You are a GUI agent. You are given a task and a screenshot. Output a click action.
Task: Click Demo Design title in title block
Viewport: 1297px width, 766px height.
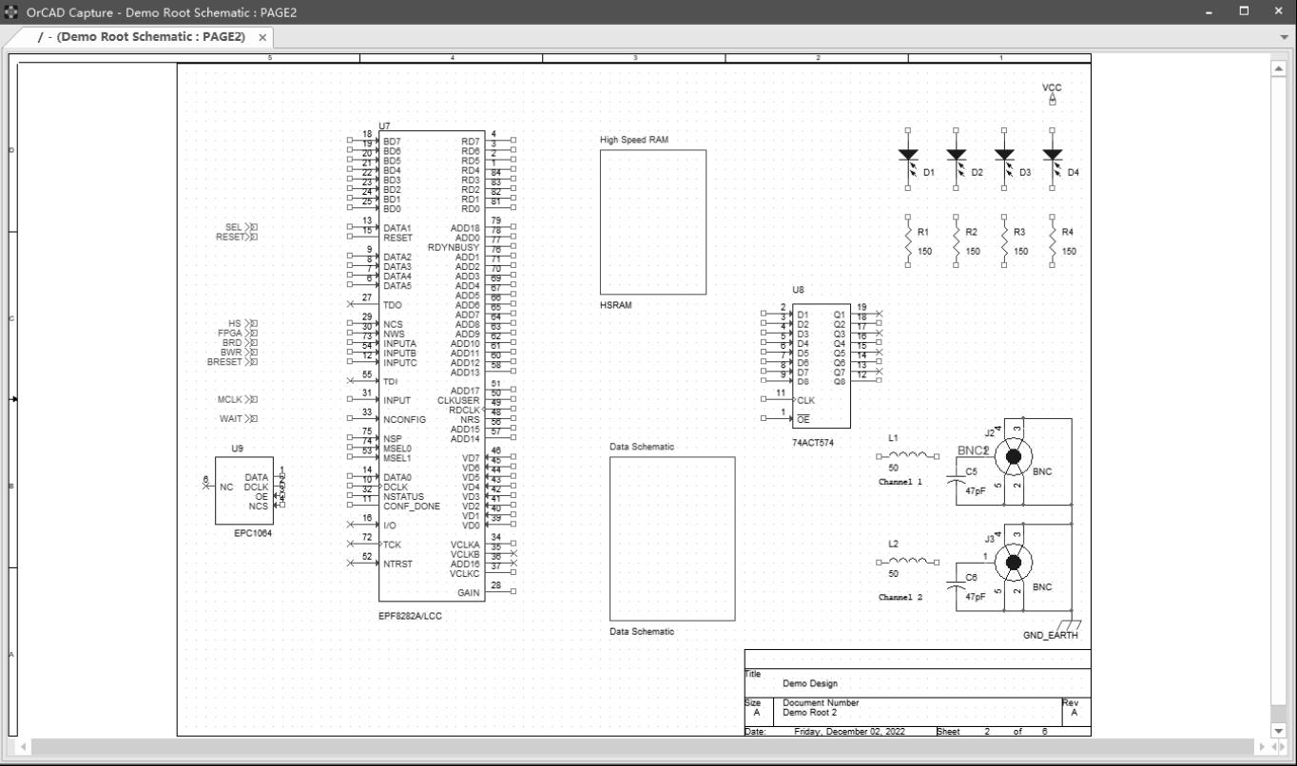[810, 683]
